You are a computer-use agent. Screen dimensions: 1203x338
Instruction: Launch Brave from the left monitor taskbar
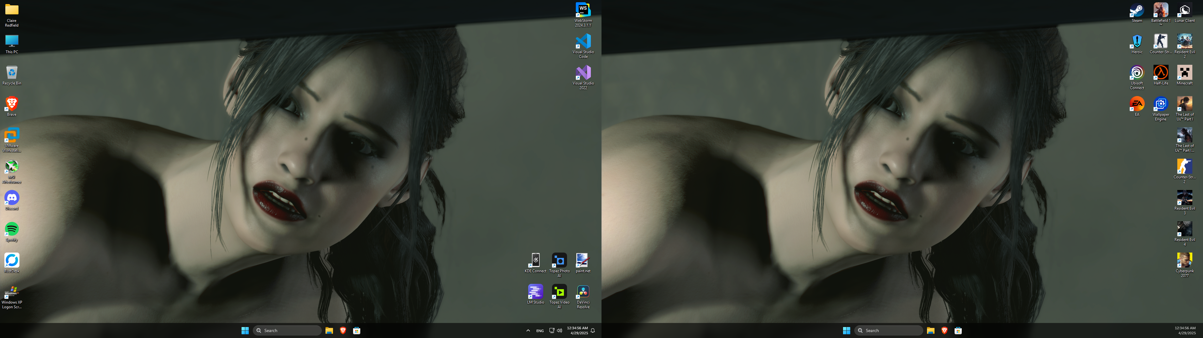pyautogui.click(x=343, y=330)
